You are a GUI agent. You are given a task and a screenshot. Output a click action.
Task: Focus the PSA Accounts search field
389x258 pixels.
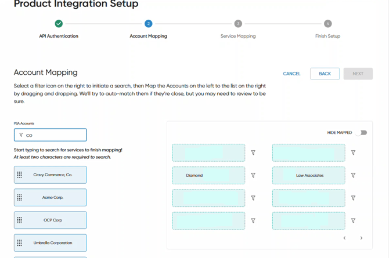55,135
